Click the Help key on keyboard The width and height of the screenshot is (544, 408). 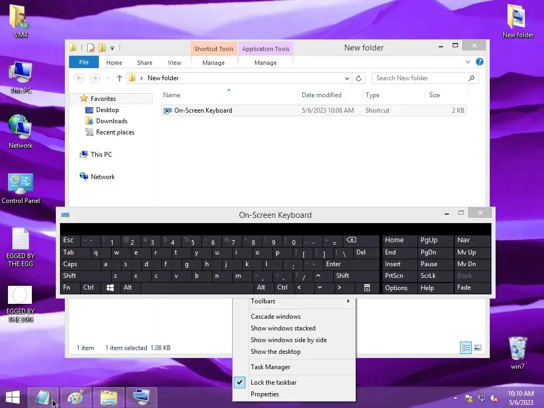(436, 287)
